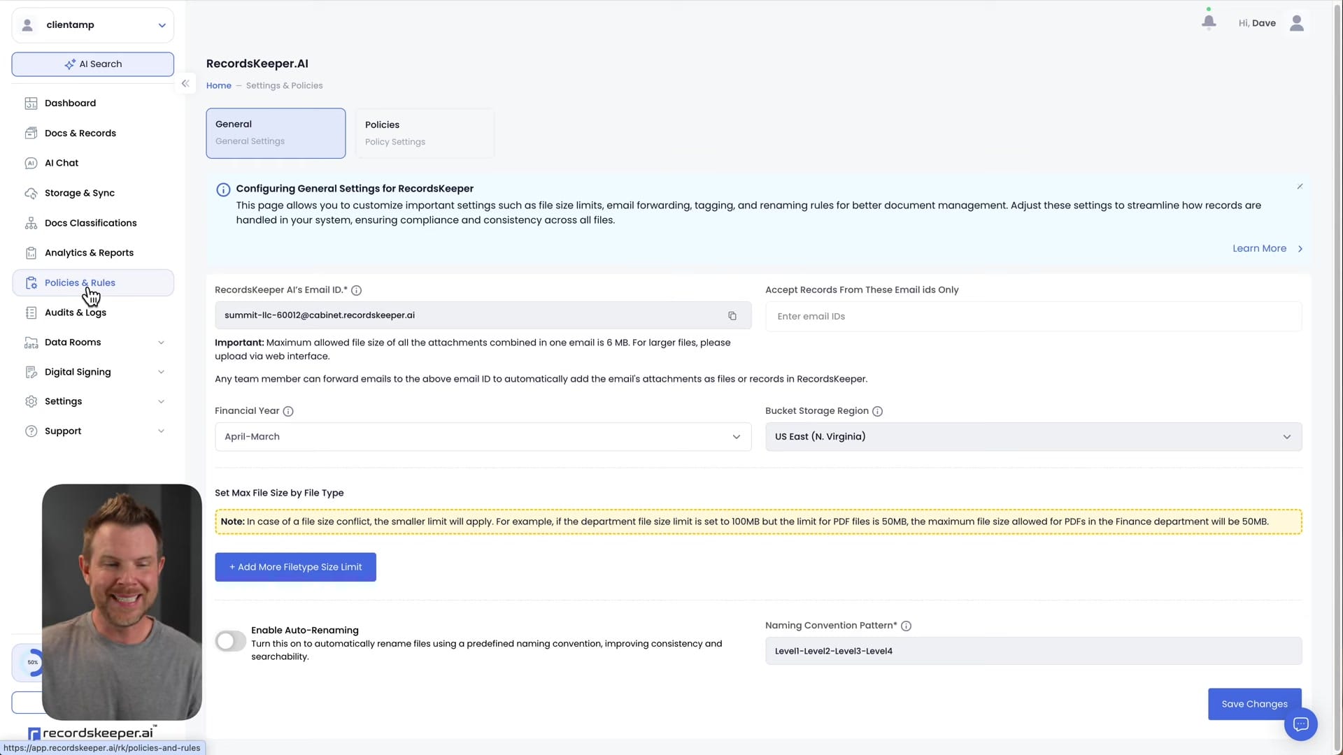Image resolution: width=1343 pixels, height=755 pixels.
Task: Click the 'Settings & Policies' breadcrumb text
Action: [285, 86]
